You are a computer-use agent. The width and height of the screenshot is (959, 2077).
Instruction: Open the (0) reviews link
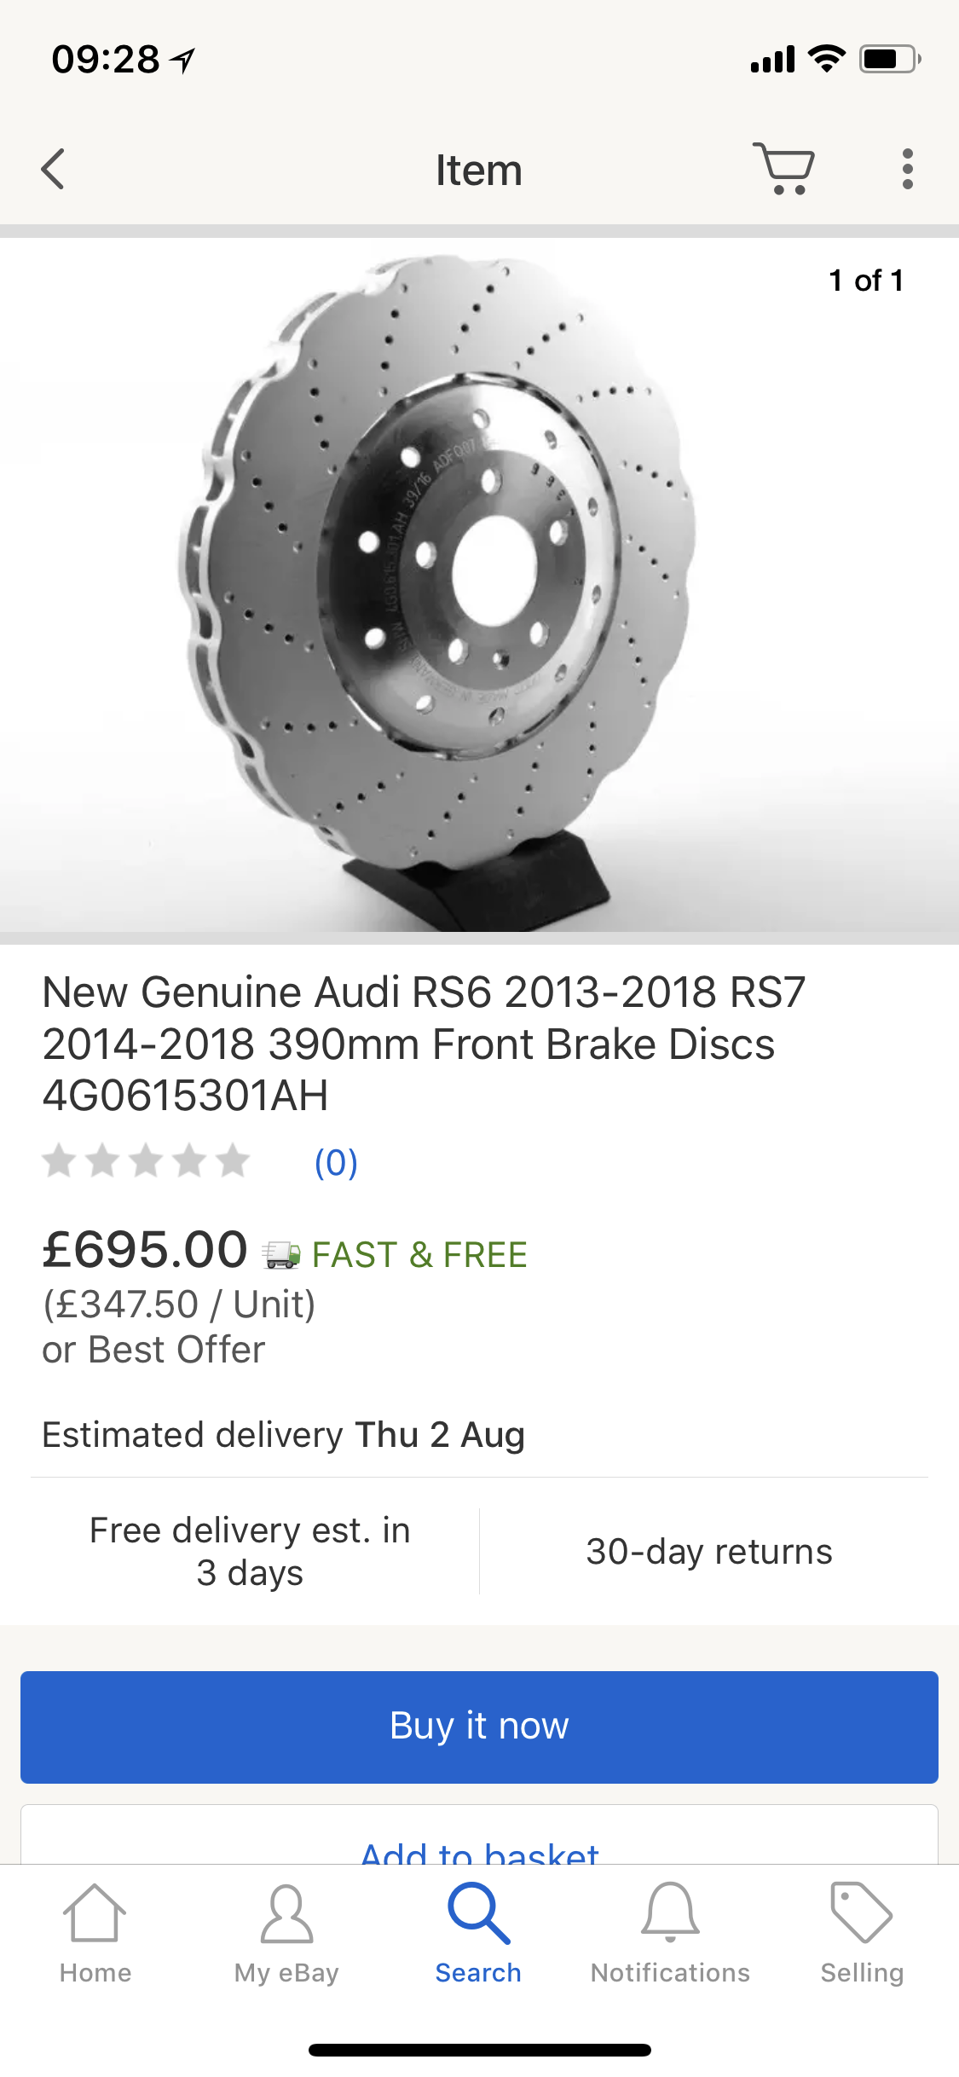336,1162
